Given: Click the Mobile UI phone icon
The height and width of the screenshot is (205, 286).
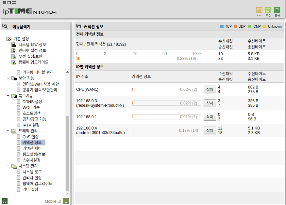Looking at the screenshot, I should [x=66, y=201].
